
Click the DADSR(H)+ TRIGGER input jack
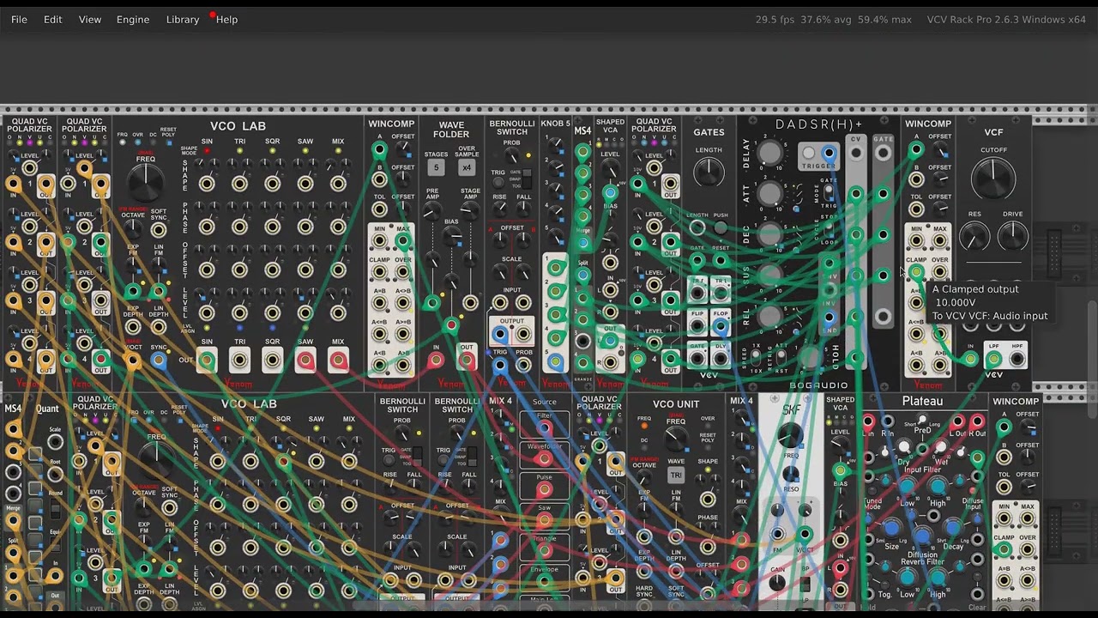click(x=829, y=154)
